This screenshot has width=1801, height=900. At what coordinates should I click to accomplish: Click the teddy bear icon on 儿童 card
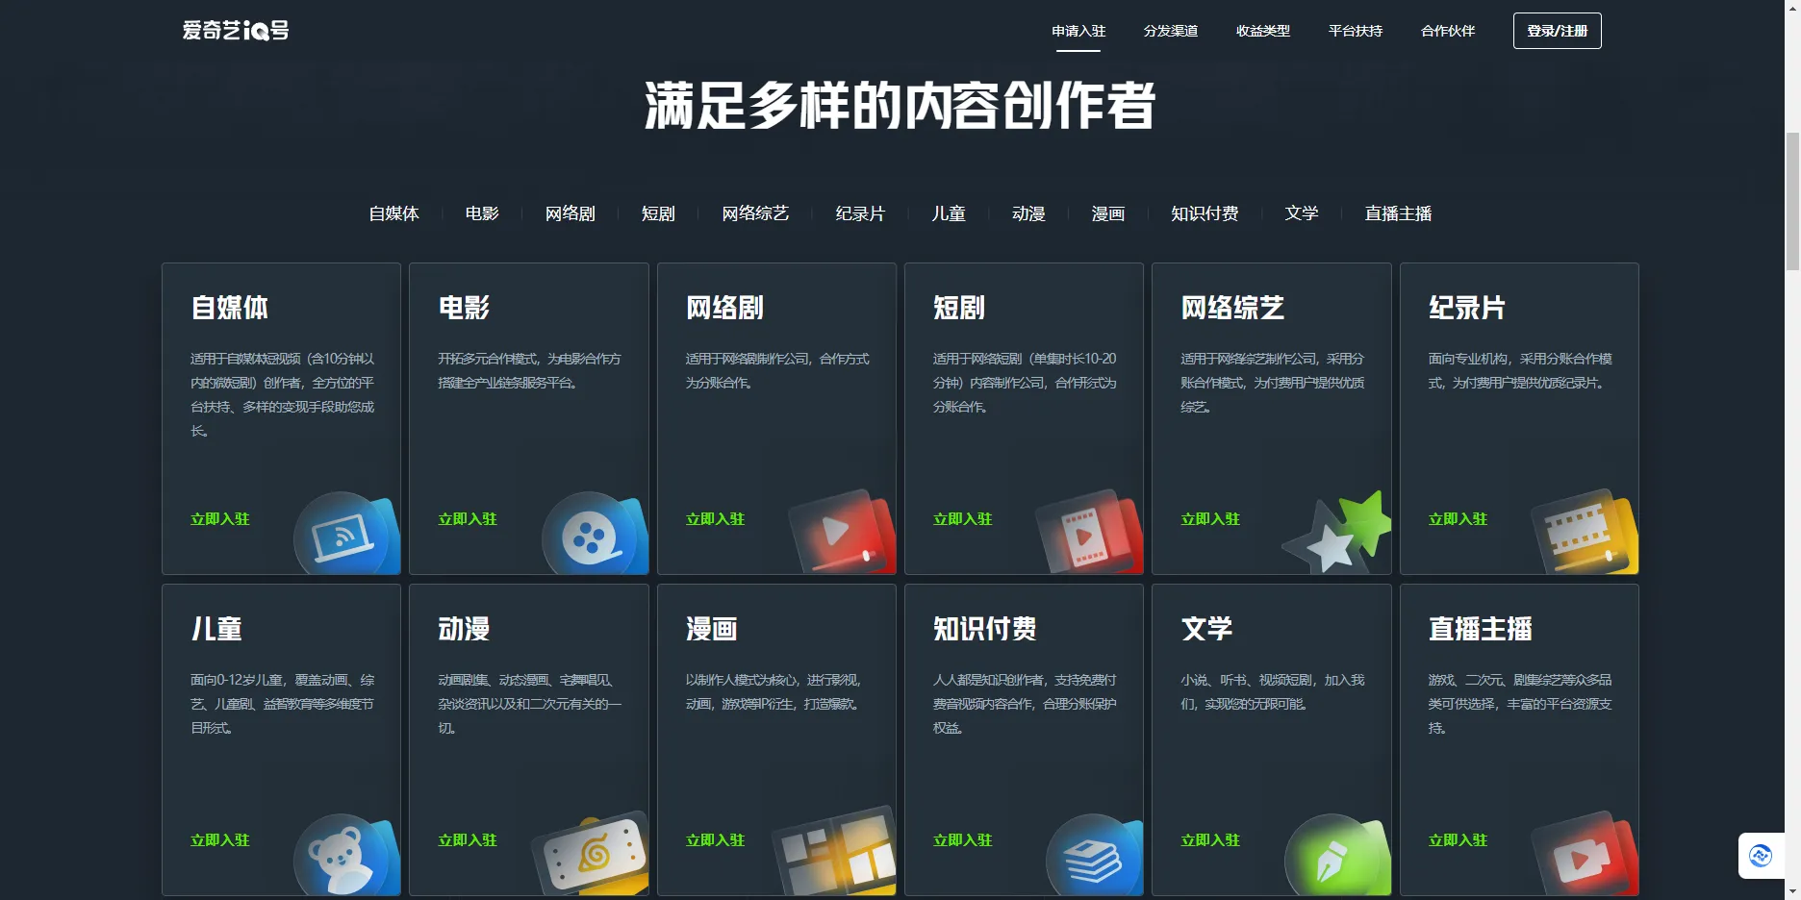pyautogui.click(x=346, y=854)
